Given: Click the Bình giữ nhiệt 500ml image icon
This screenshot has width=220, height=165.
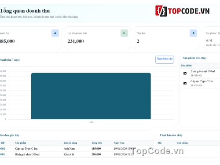Looking at the screenshot, I should [185, 73].
